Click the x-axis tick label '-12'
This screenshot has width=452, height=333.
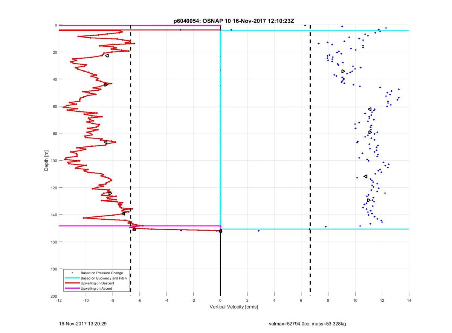(x=59, y=300)
